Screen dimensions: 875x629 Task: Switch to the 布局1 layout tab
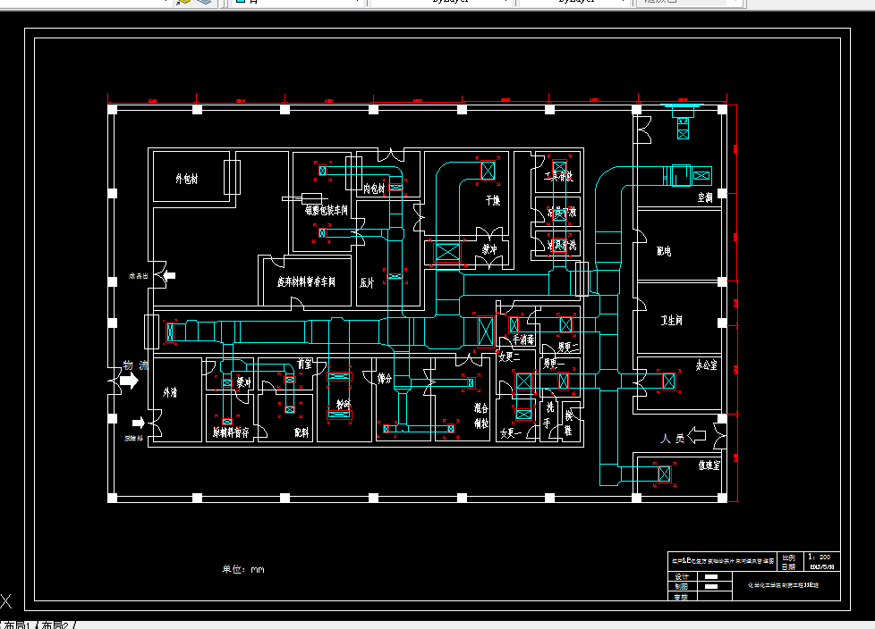coord(17,625)
